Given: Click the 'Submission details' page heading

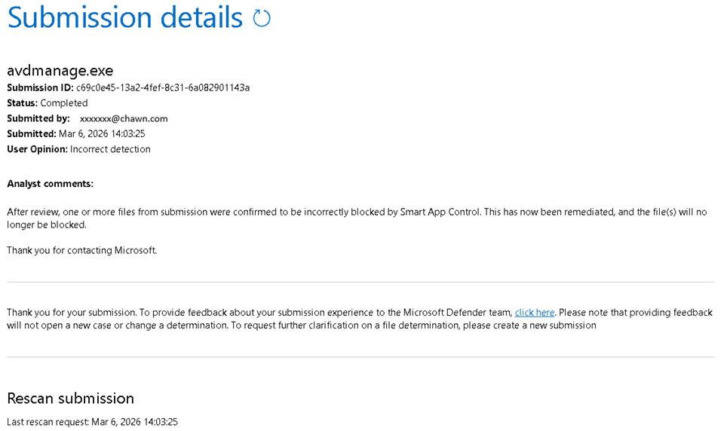Looking at the screenshot, I should point(124,18).
